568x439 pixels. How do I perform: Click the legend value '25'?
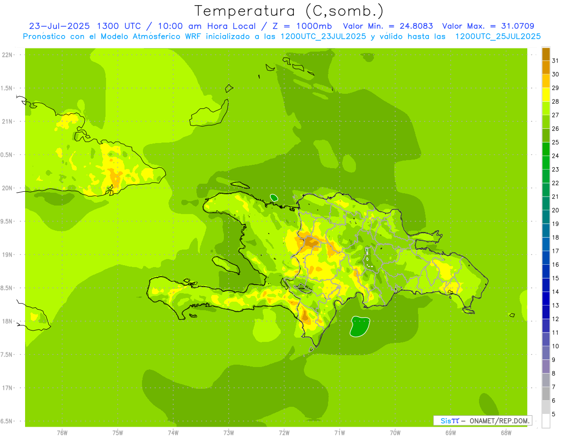click(556, 142)
